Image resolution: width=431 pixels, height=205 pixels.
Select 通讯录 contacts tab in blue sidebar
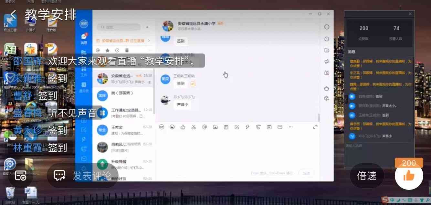84,87
